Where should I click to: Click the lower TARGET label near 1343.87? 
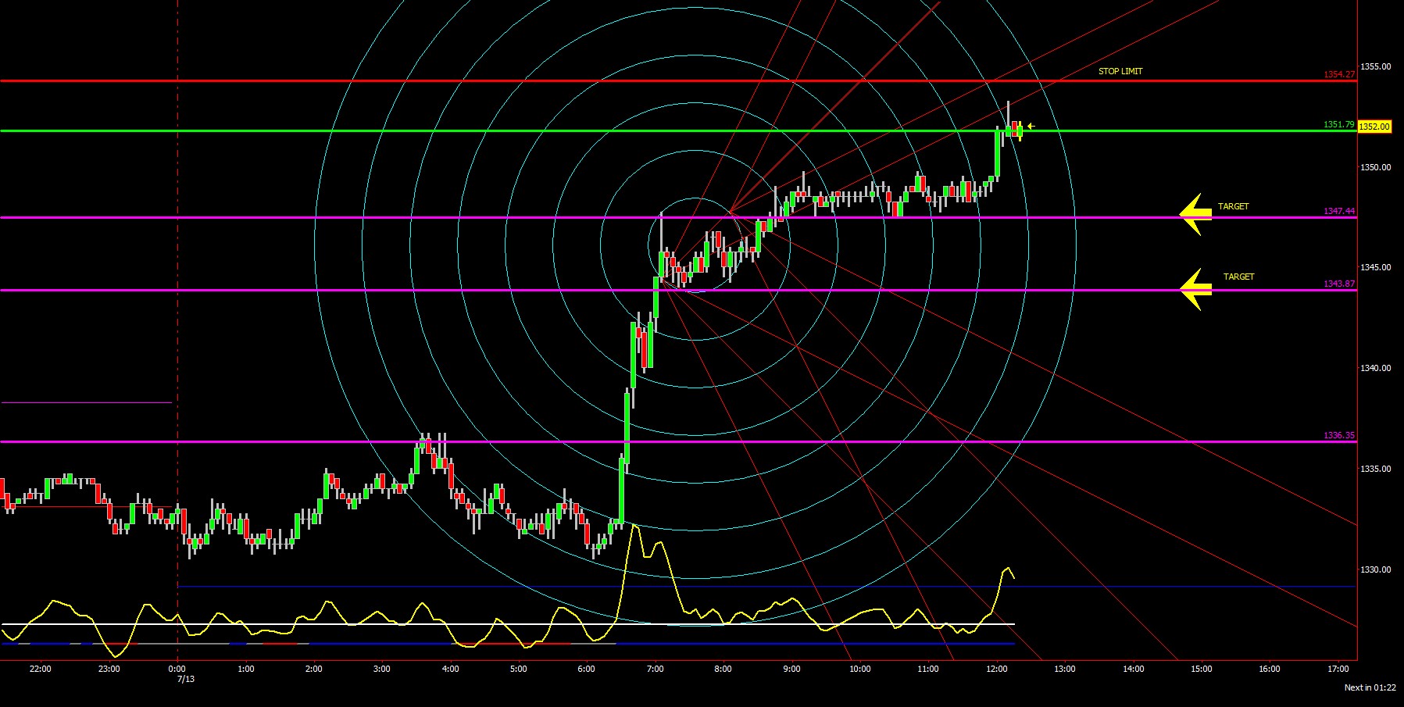[1238, 277]
